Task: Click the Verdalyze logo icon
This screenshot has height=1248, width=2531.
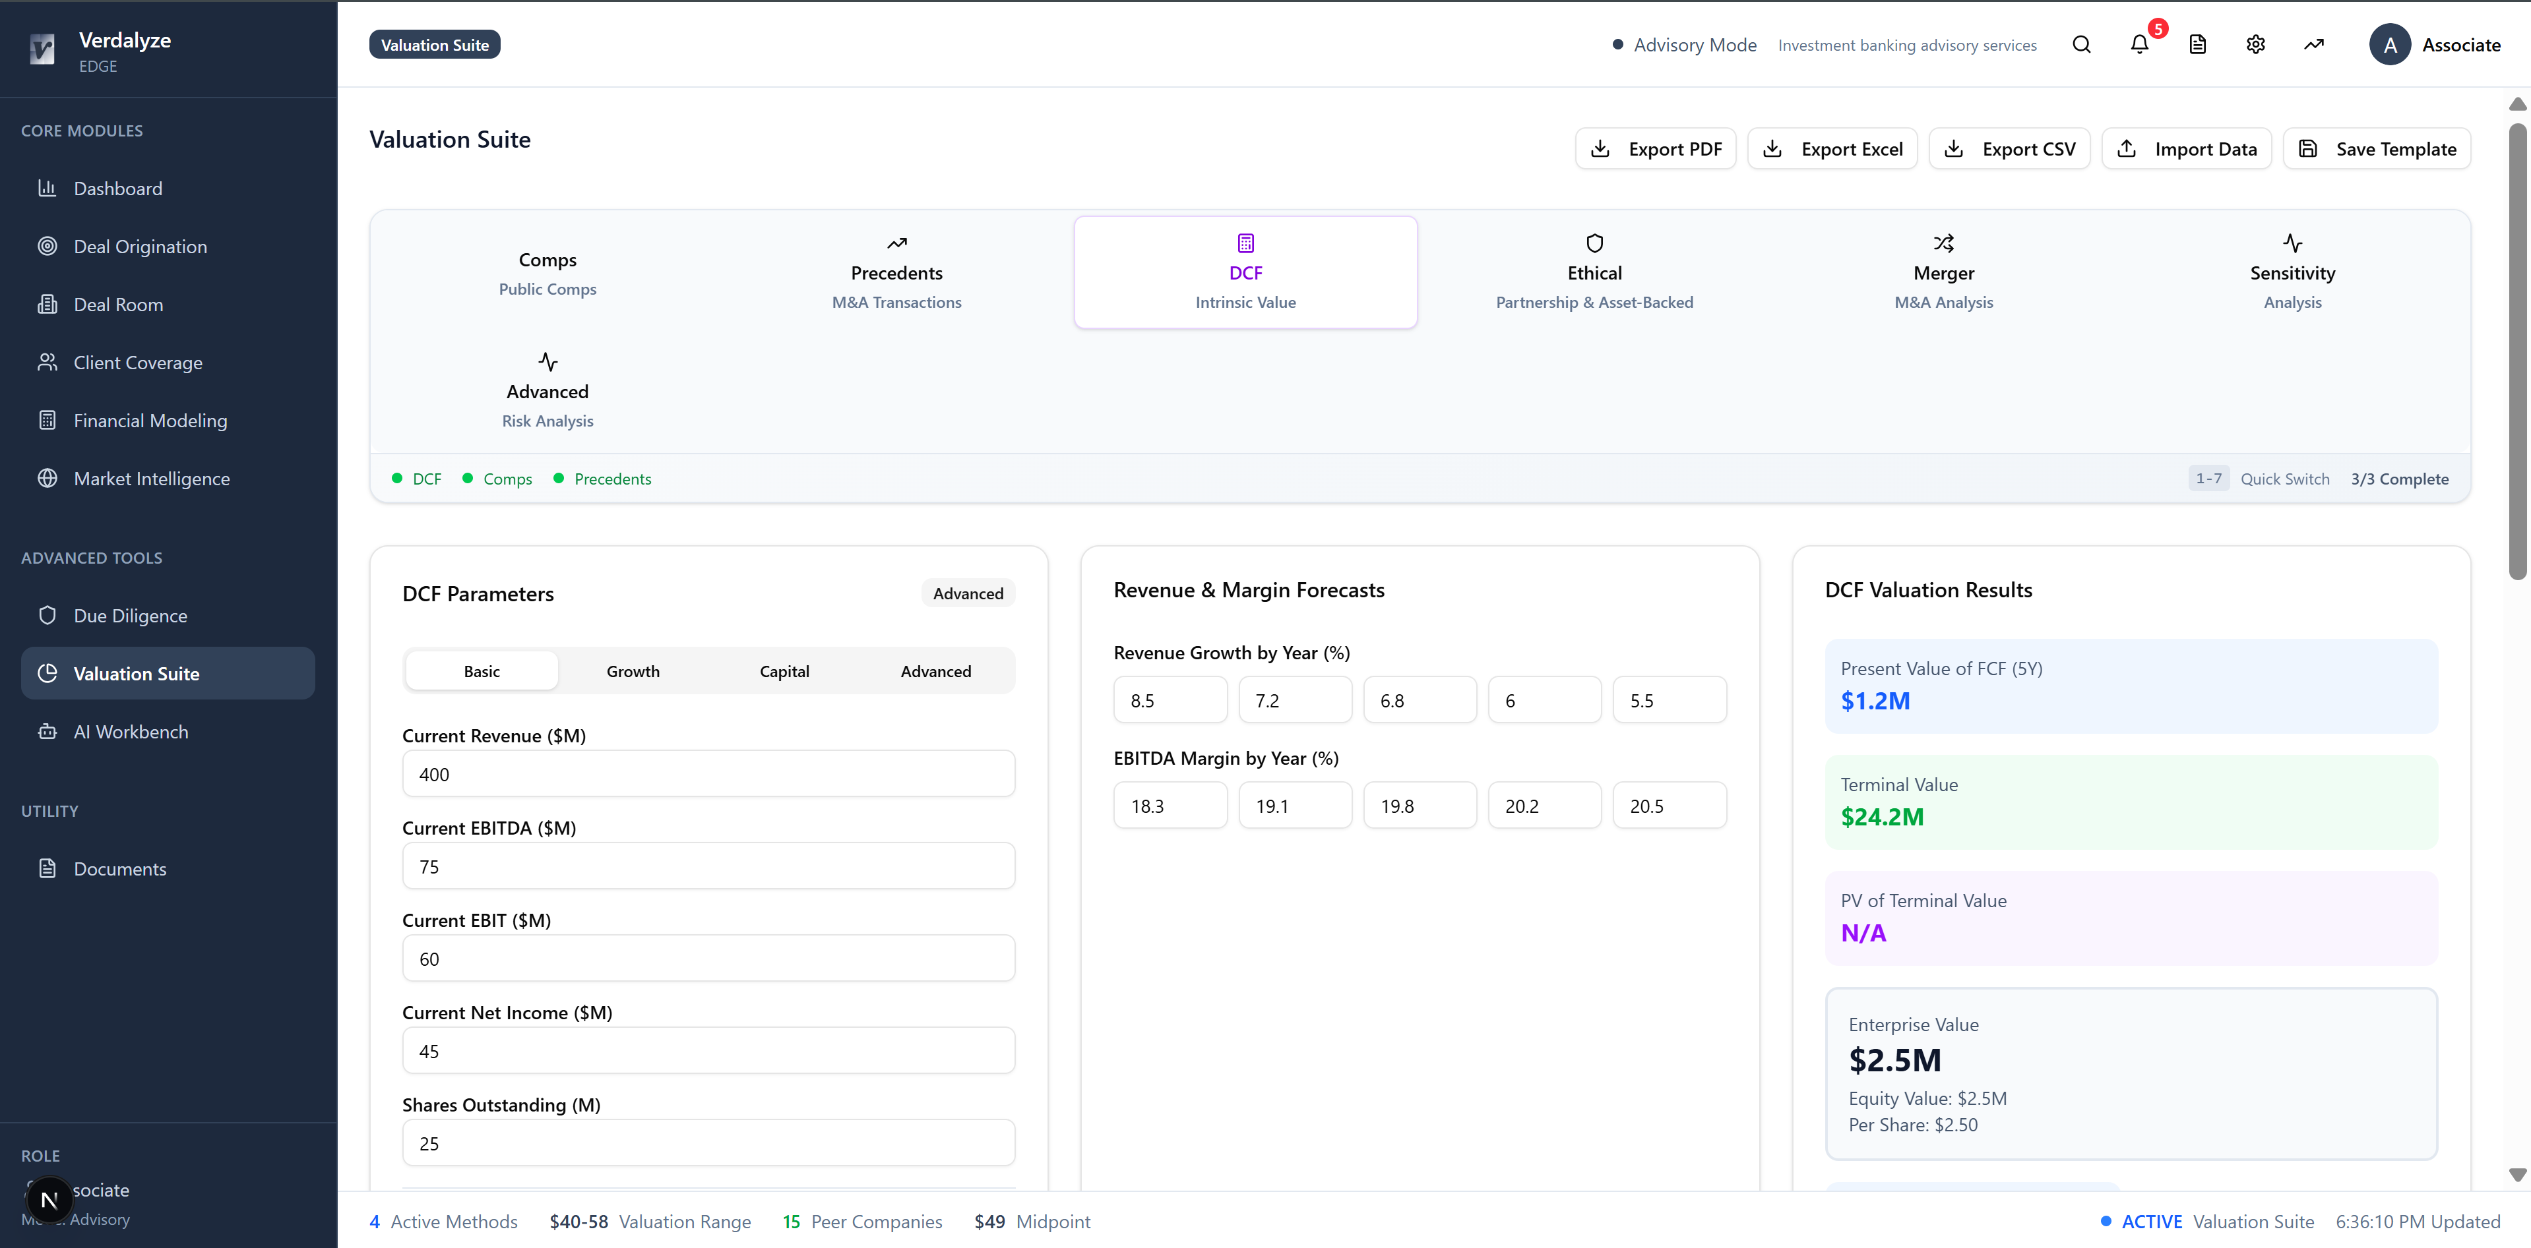Action: click(42, 49)
